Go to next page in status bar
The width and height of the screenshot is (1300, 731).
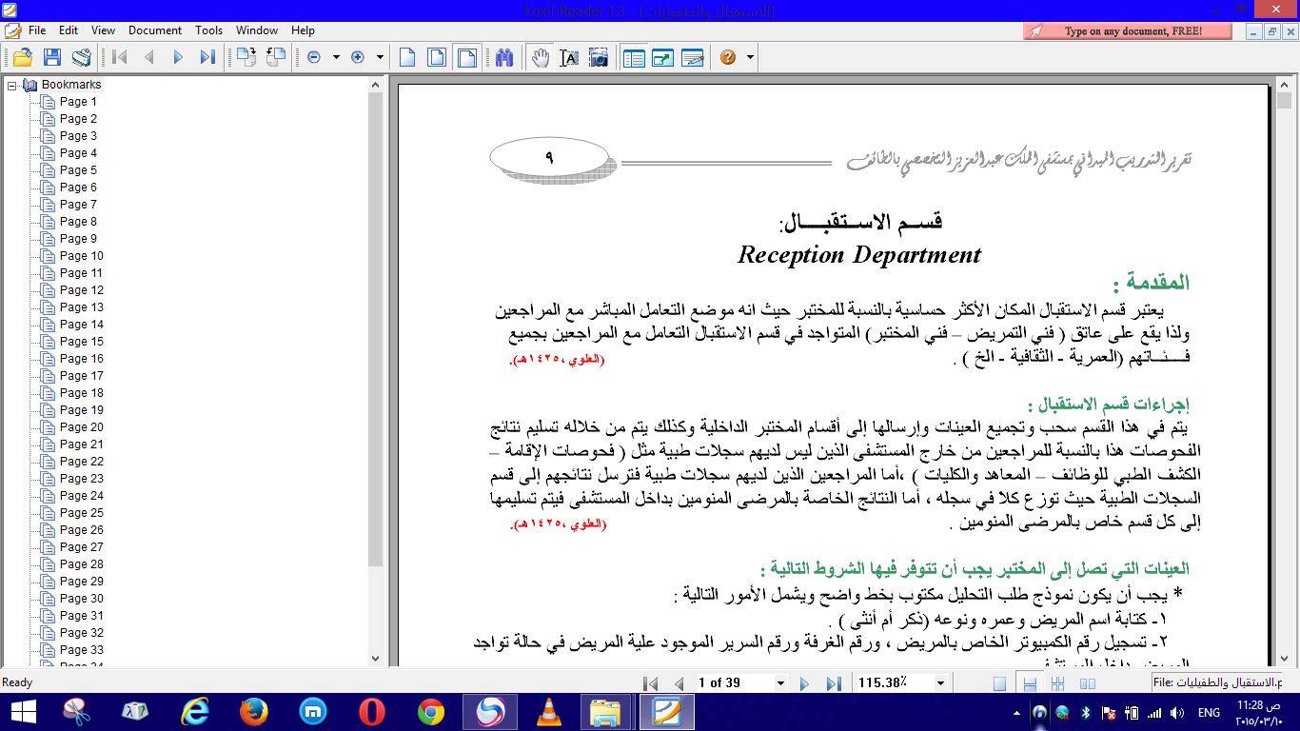click(x=804, y=683)
